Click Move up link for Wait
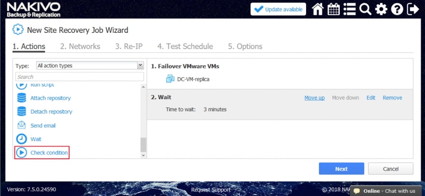The width and height of the screenshot is (425, 196). (314, 98)
